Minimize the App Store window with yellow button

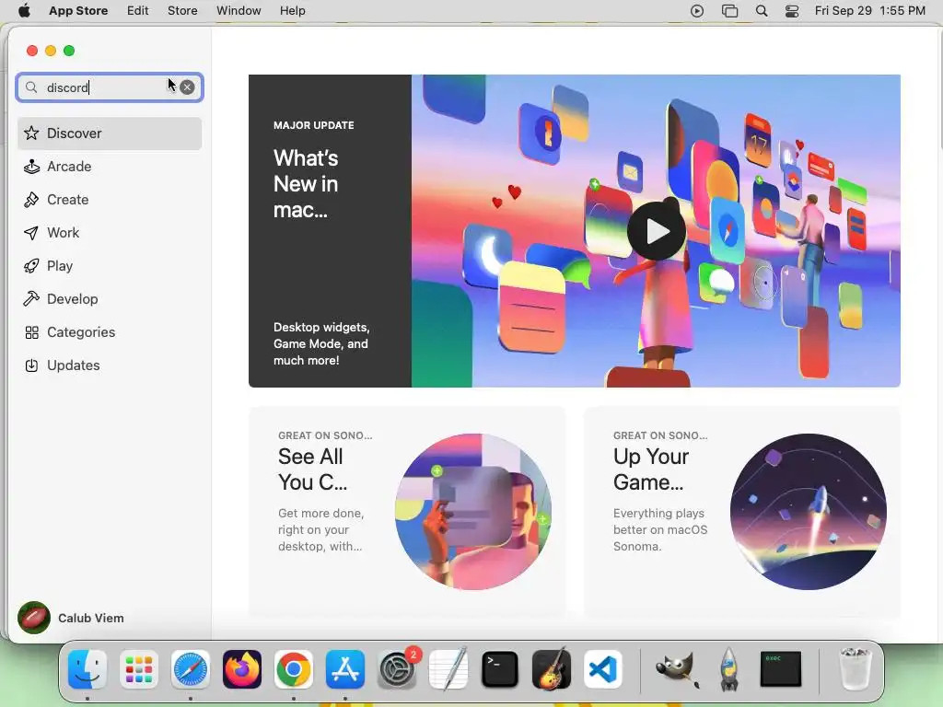51,51
